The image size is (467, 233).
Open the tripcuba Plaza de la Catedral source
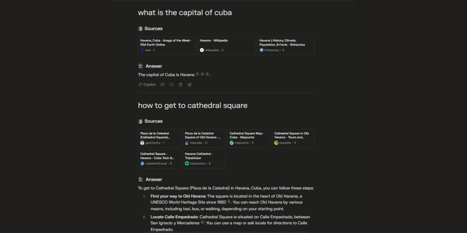click(204, 138)
